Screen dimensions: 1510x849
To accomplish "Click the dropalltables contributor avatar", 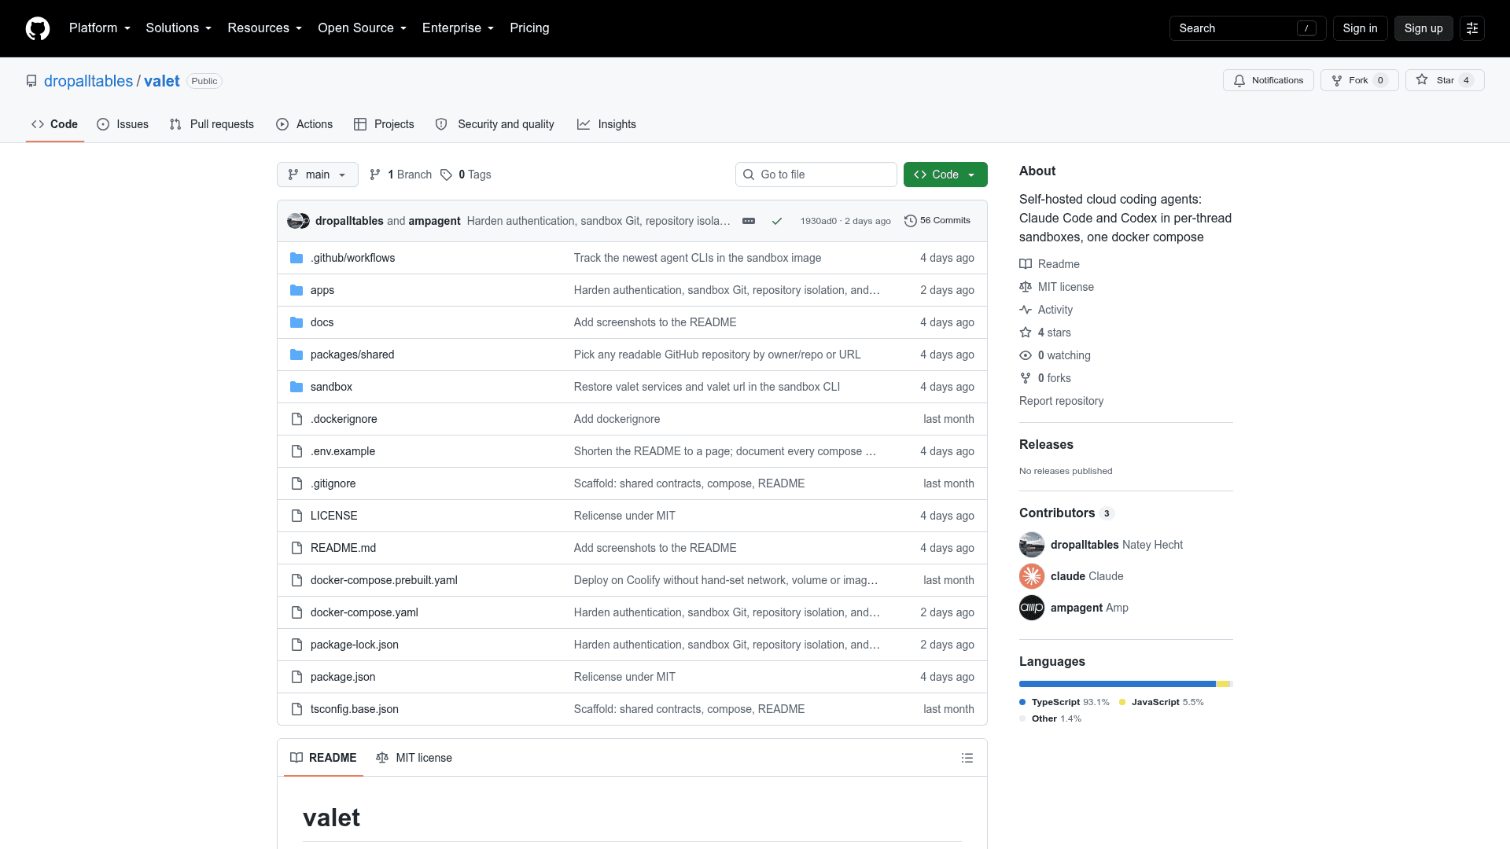I will pos(1032,545).
